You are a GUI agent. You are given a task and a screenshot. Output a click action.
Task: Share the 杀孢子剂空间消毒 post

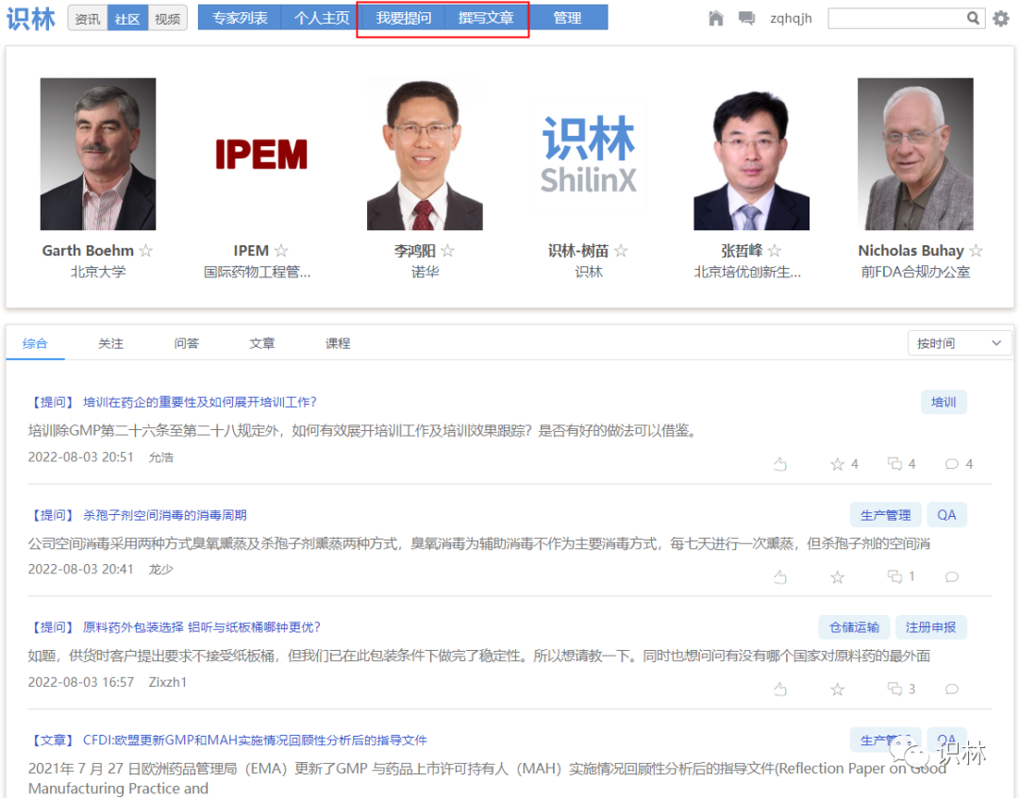894,576
